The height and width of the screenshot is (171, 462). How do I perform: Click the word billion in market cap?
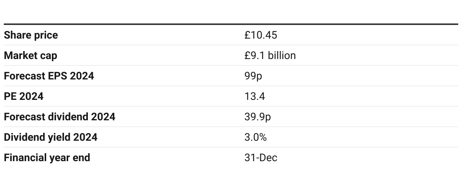[x=282, y=56]
